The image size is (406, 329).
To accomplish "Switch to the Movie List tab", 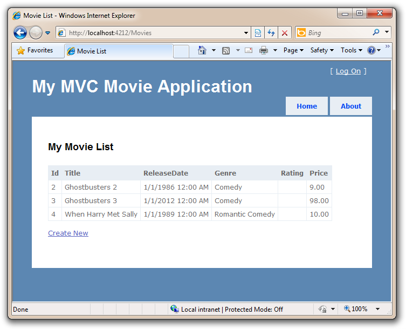I will pyautogui.click(x=119, y=51).
